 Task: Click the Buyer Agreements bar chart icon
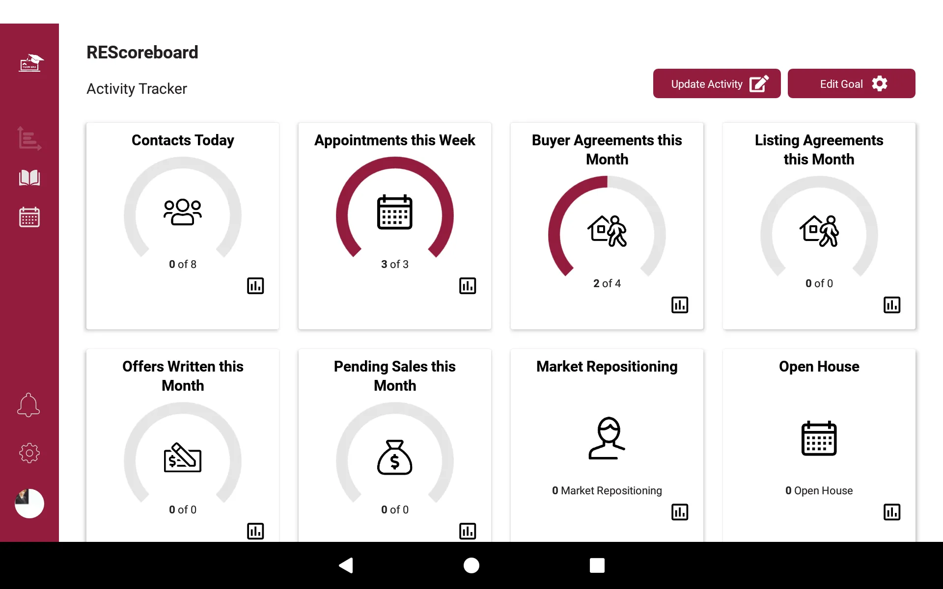click(x=680, y=305)
